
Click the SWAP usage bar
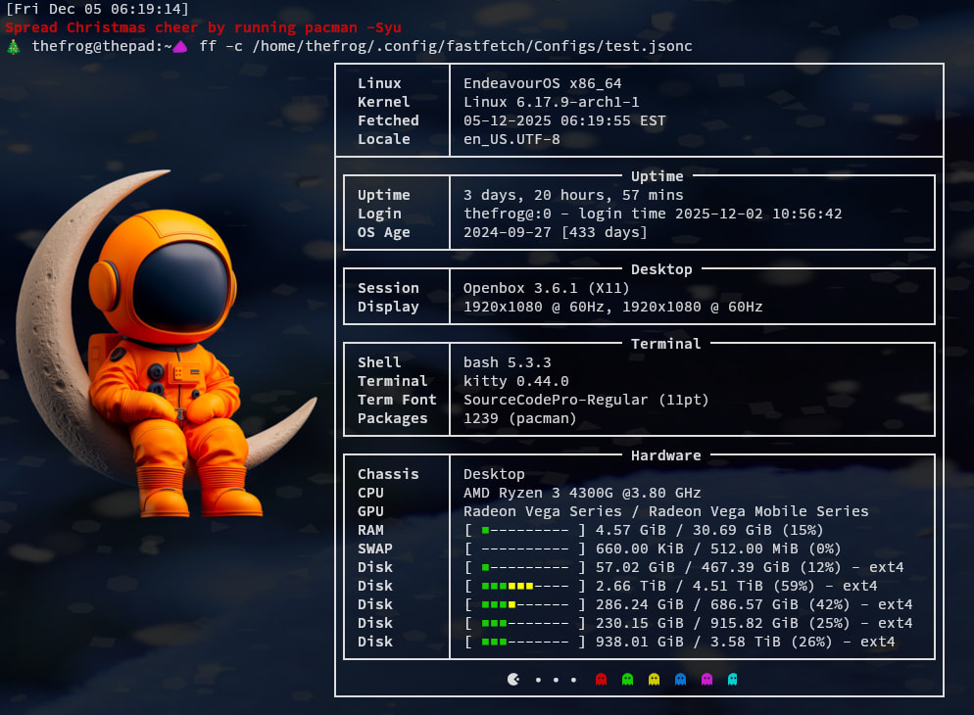tap(525, 548)
